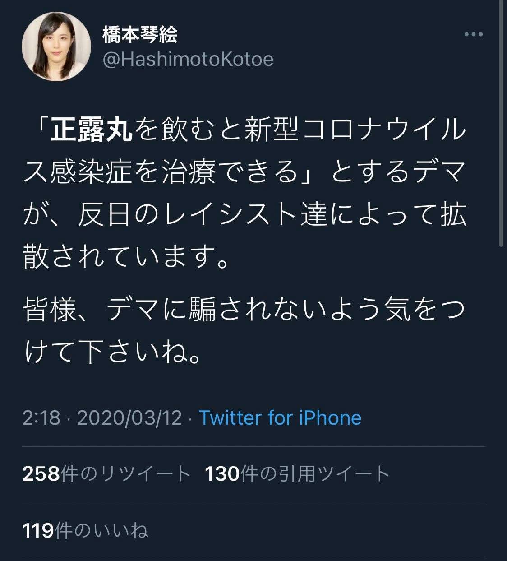Click the closing line けて下さいね

tap(113, 352)
